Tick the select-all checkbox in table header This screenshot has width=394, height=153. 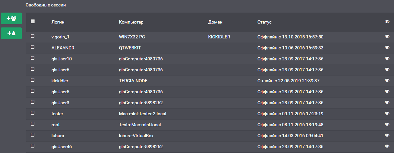33,21
